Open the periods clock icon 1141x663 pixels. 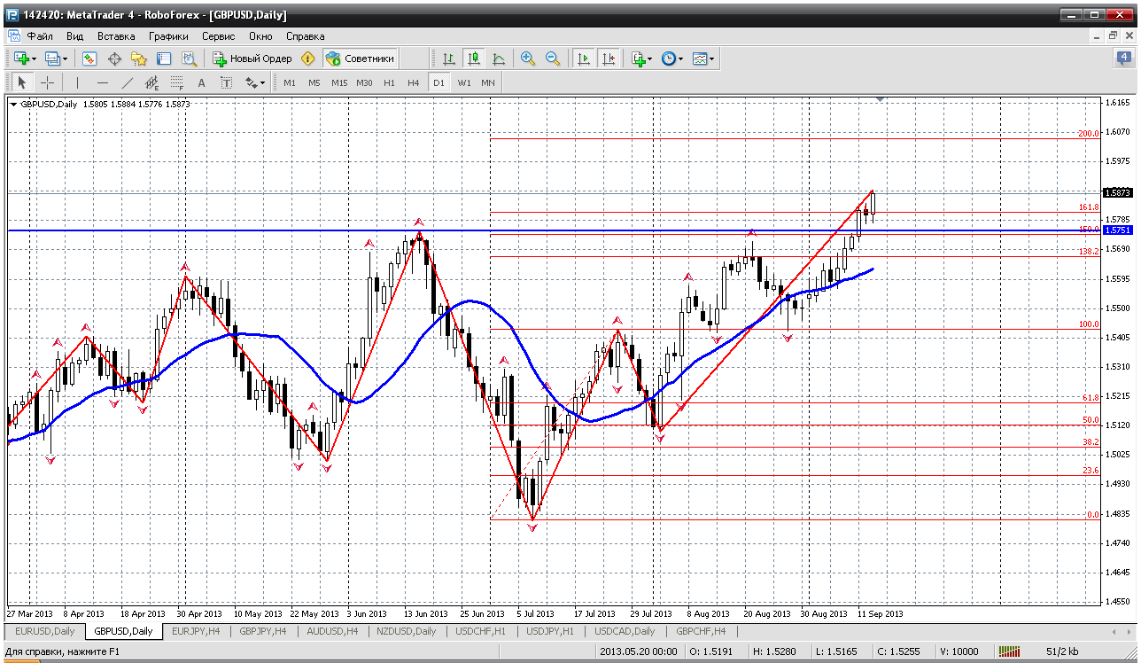tap(669, 58)
